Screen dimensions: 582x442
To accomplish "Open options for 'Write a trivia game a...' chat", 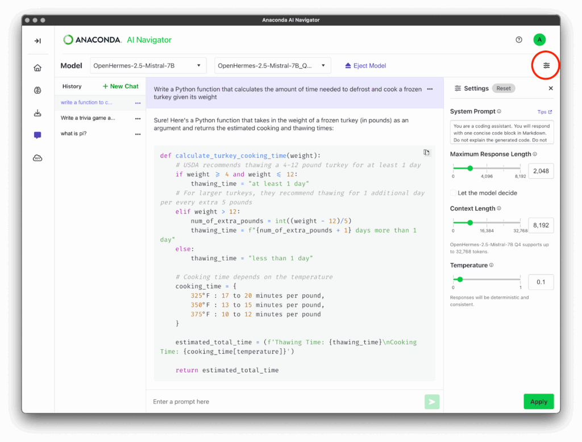I will click(x=138, y=118).
